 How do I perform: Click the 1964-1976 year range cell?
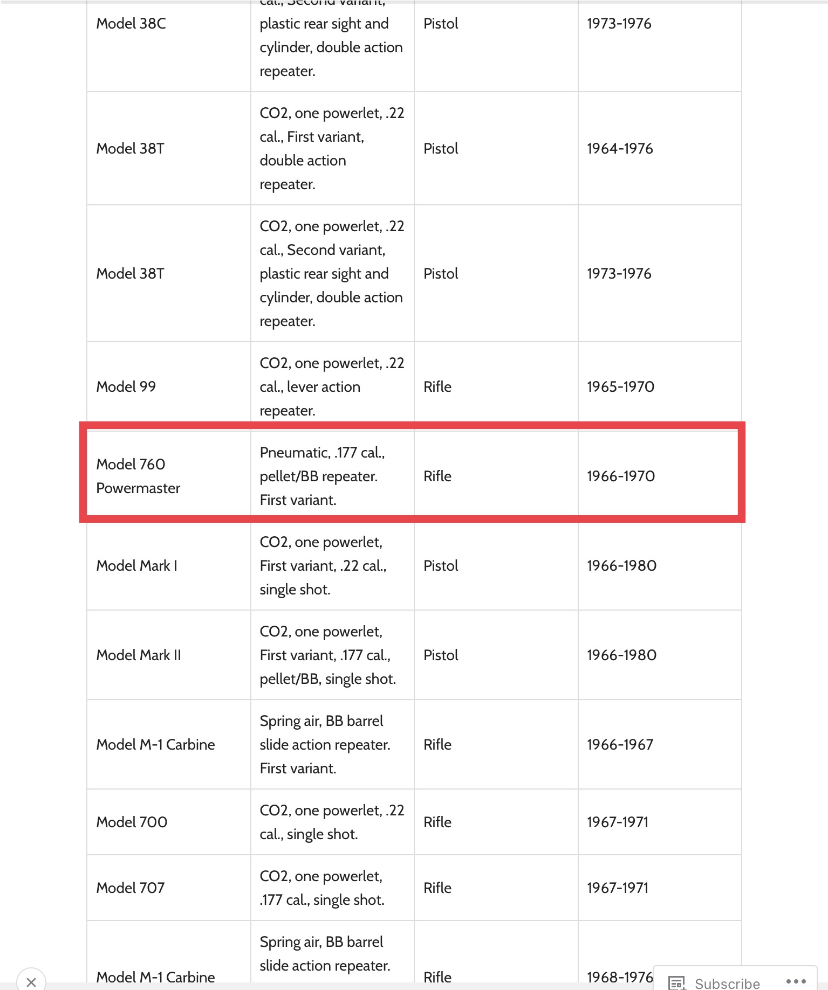click(x=660, y=148)
